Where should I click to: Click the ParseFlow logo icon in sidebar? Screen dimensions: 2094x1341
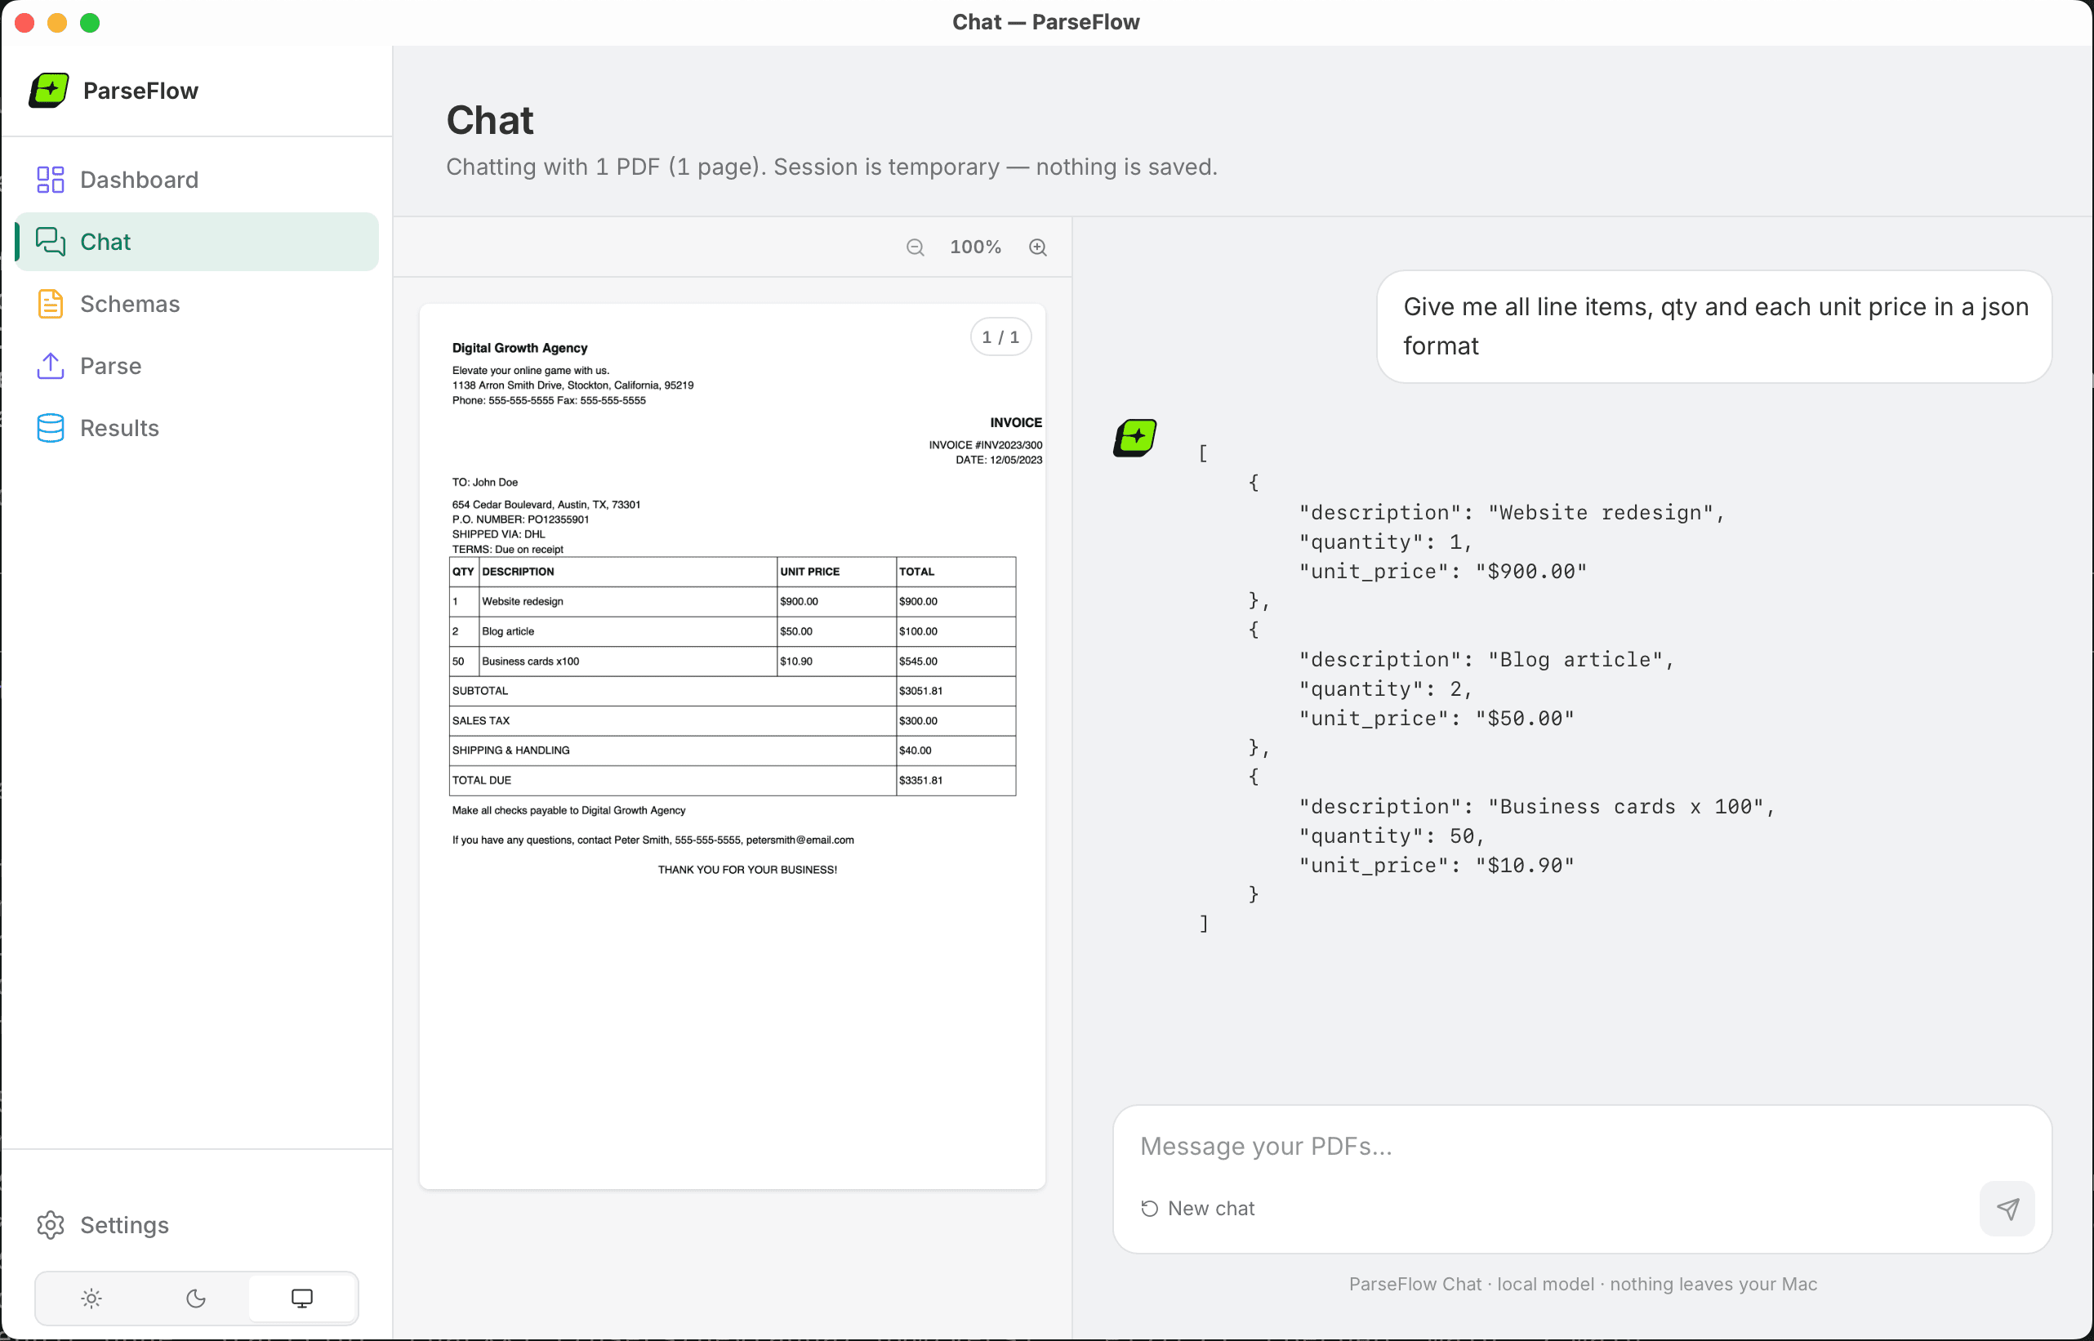(x=49, y=91)
